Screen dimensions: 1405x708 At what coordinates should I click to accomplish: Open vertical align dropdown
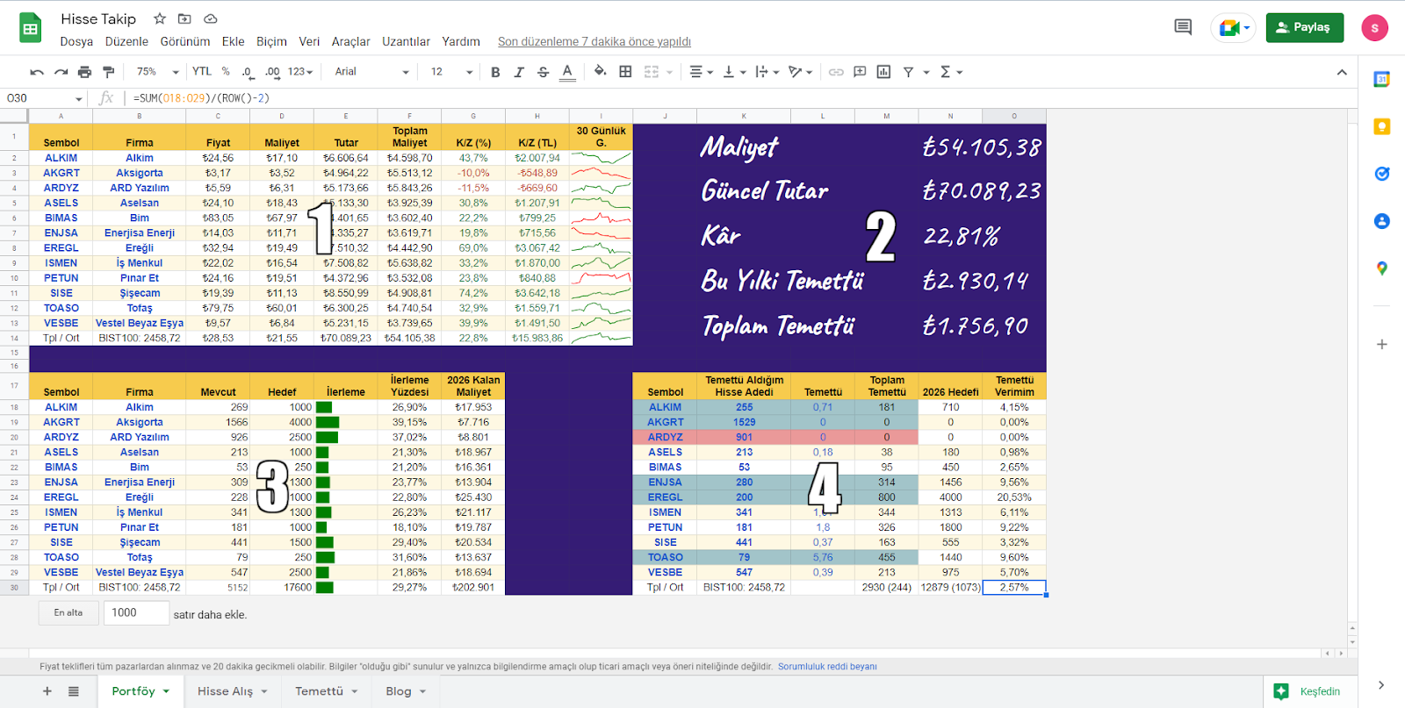733,72
